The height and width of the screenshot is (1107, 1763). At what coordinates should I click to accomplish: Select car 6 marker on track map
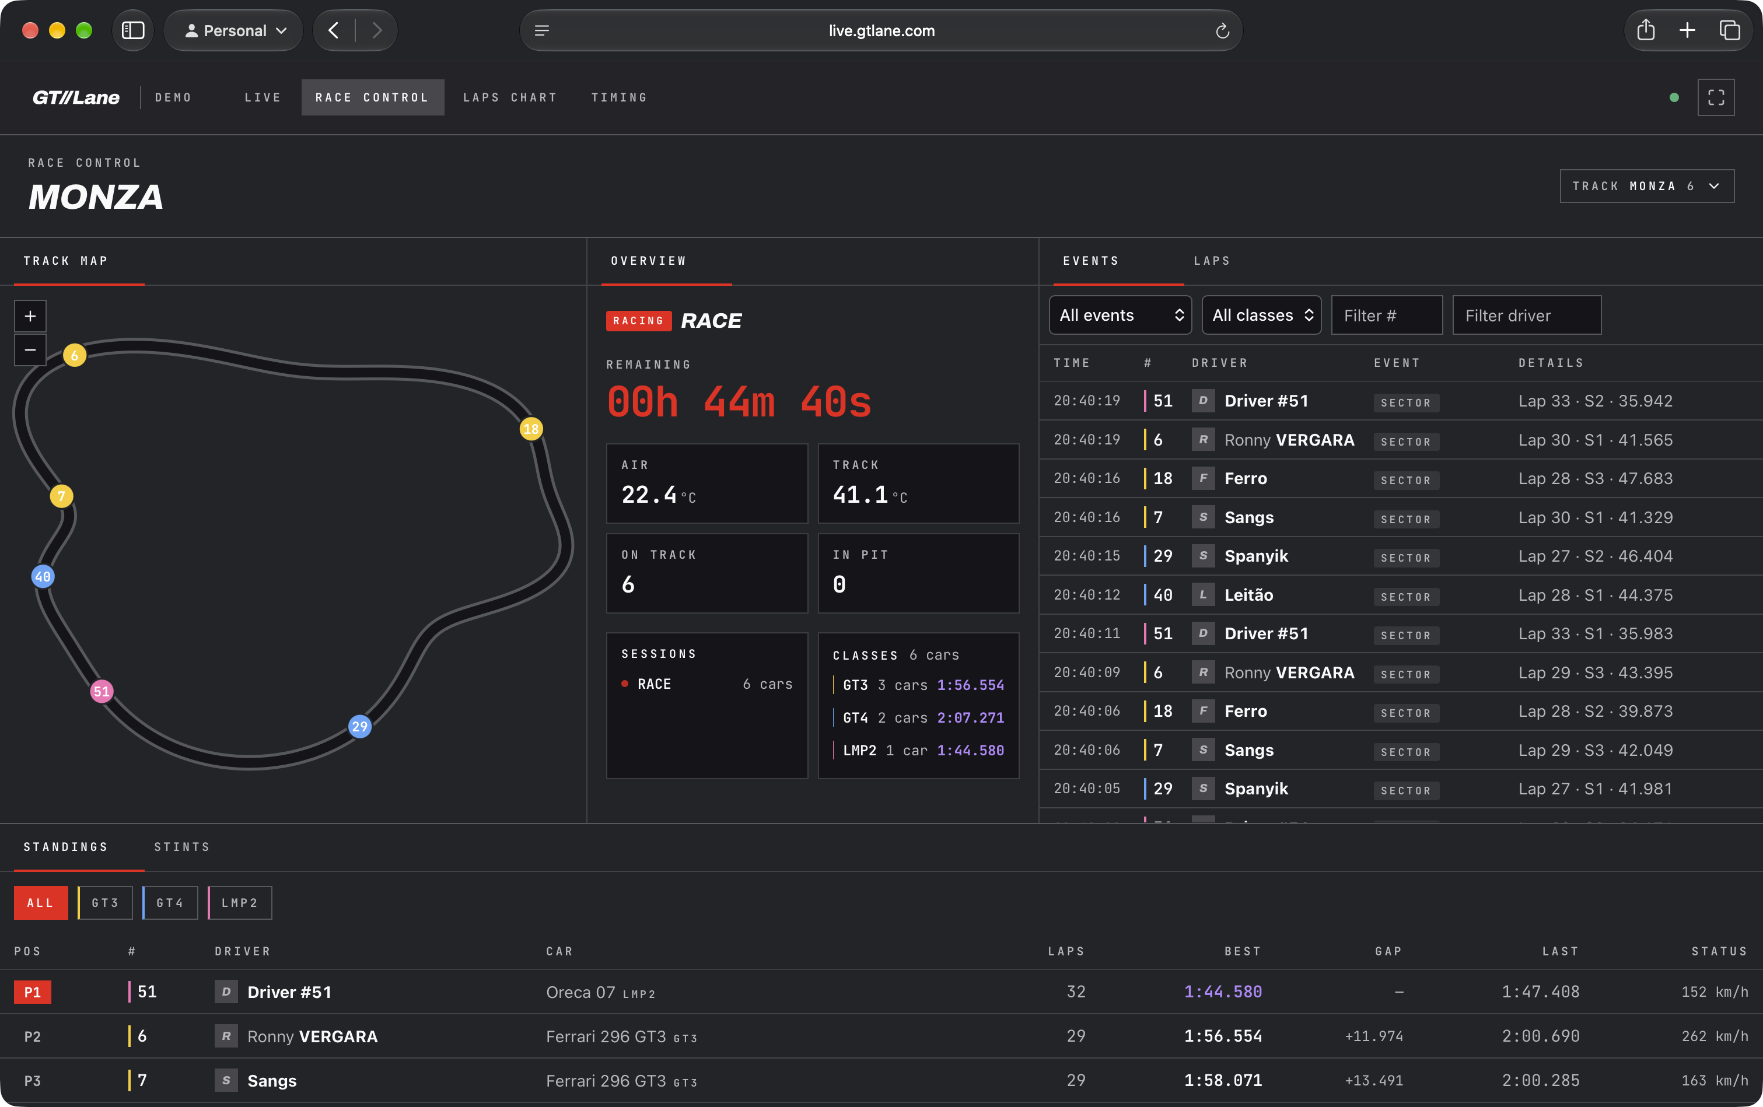click(75, 356)
